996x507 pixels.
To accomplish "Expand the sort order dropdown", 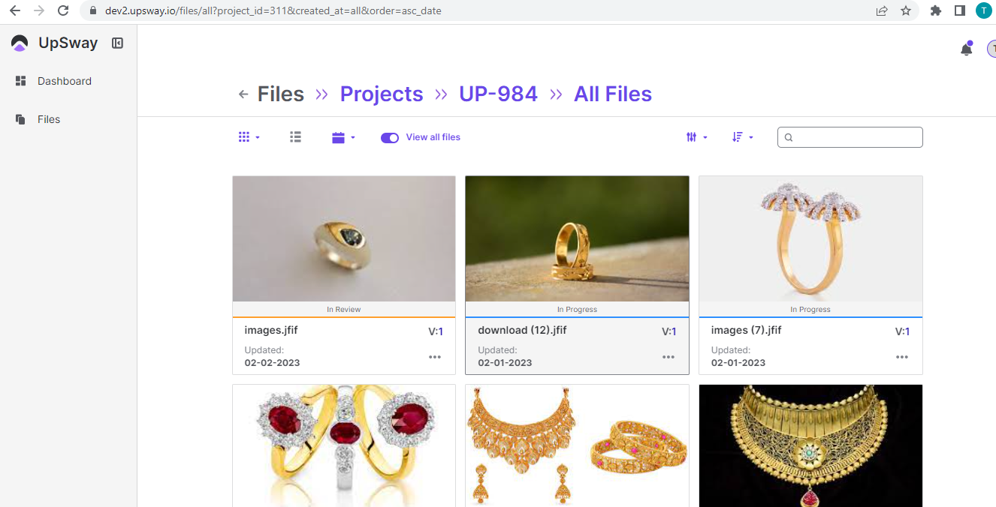I will (x=742, y=137).
